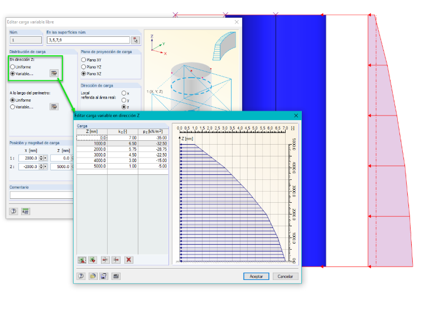The height and width of the screenshot is (319, 424).
Task: Click Aceptar button
Action: (x=256, y=276)
